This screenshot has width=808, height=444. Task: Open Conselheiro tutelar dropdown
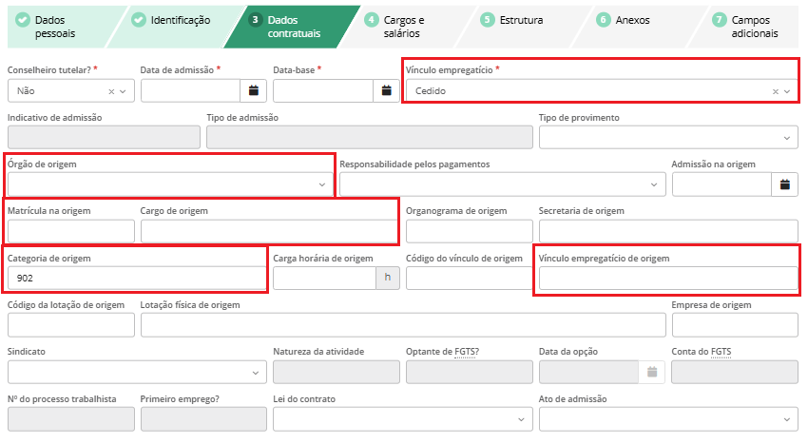tap(123, 91)
